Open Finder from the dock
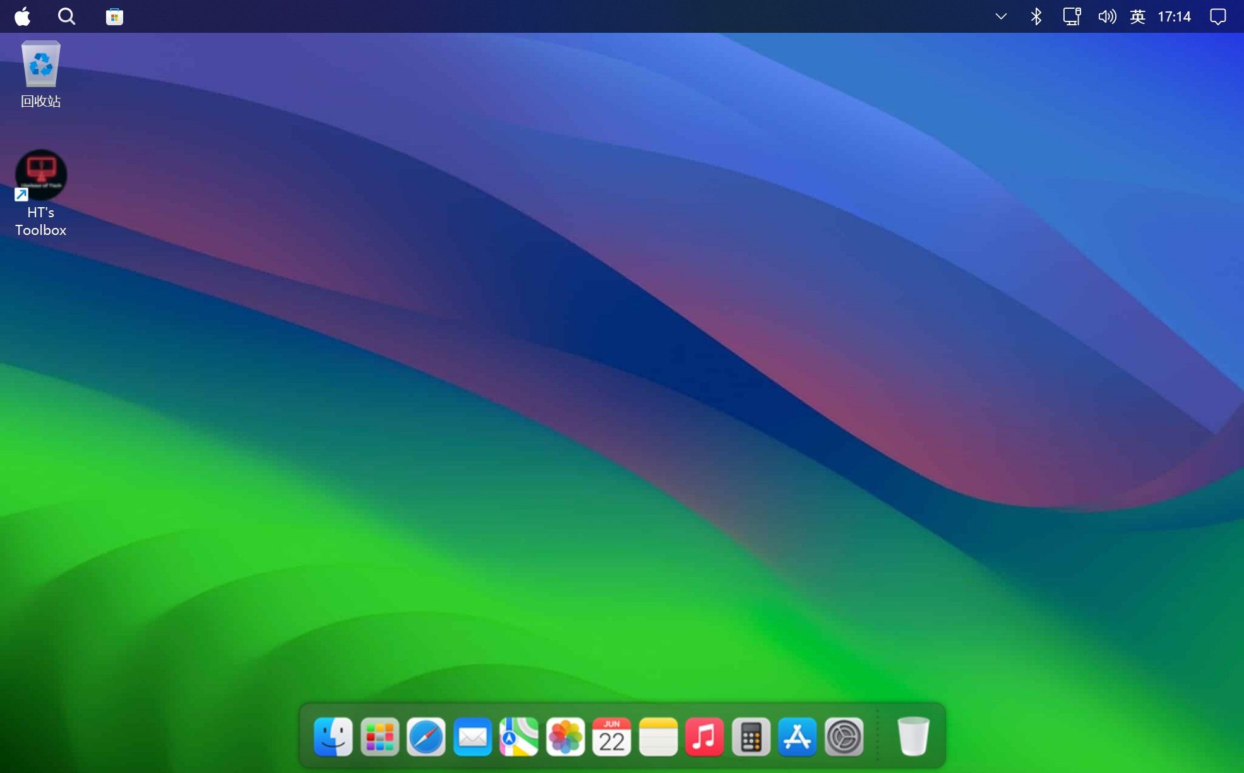This screenshot has height=773, width=1244. [x=333, y=736]
